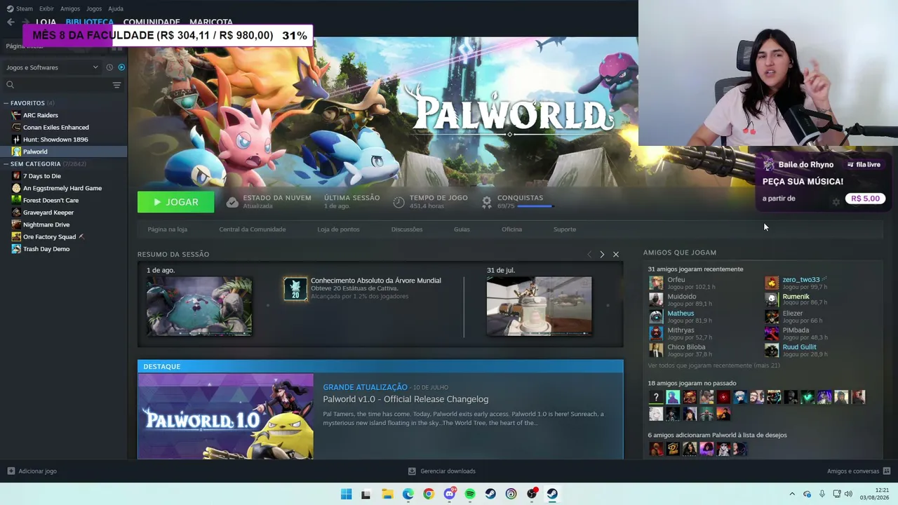Click the Conhecimento Absoluto achievement icon
The image size is (898, 505).
point(295,288)
